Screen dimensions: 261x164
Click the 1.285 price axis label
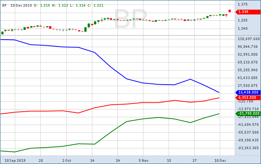point(242,20)
